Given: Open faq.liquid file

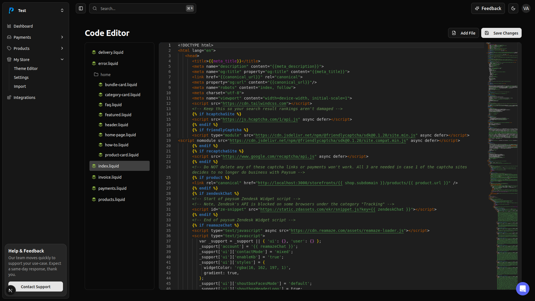Looking at the screenshot, I should click(x=123, y=105).
